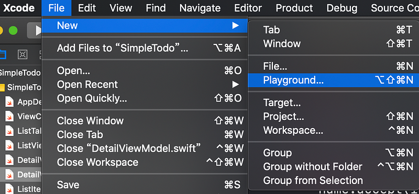Image resolution: width=419 pixels, height=194 pixels.
Task: Click the green zoom window button
Action: coord(13,30)
